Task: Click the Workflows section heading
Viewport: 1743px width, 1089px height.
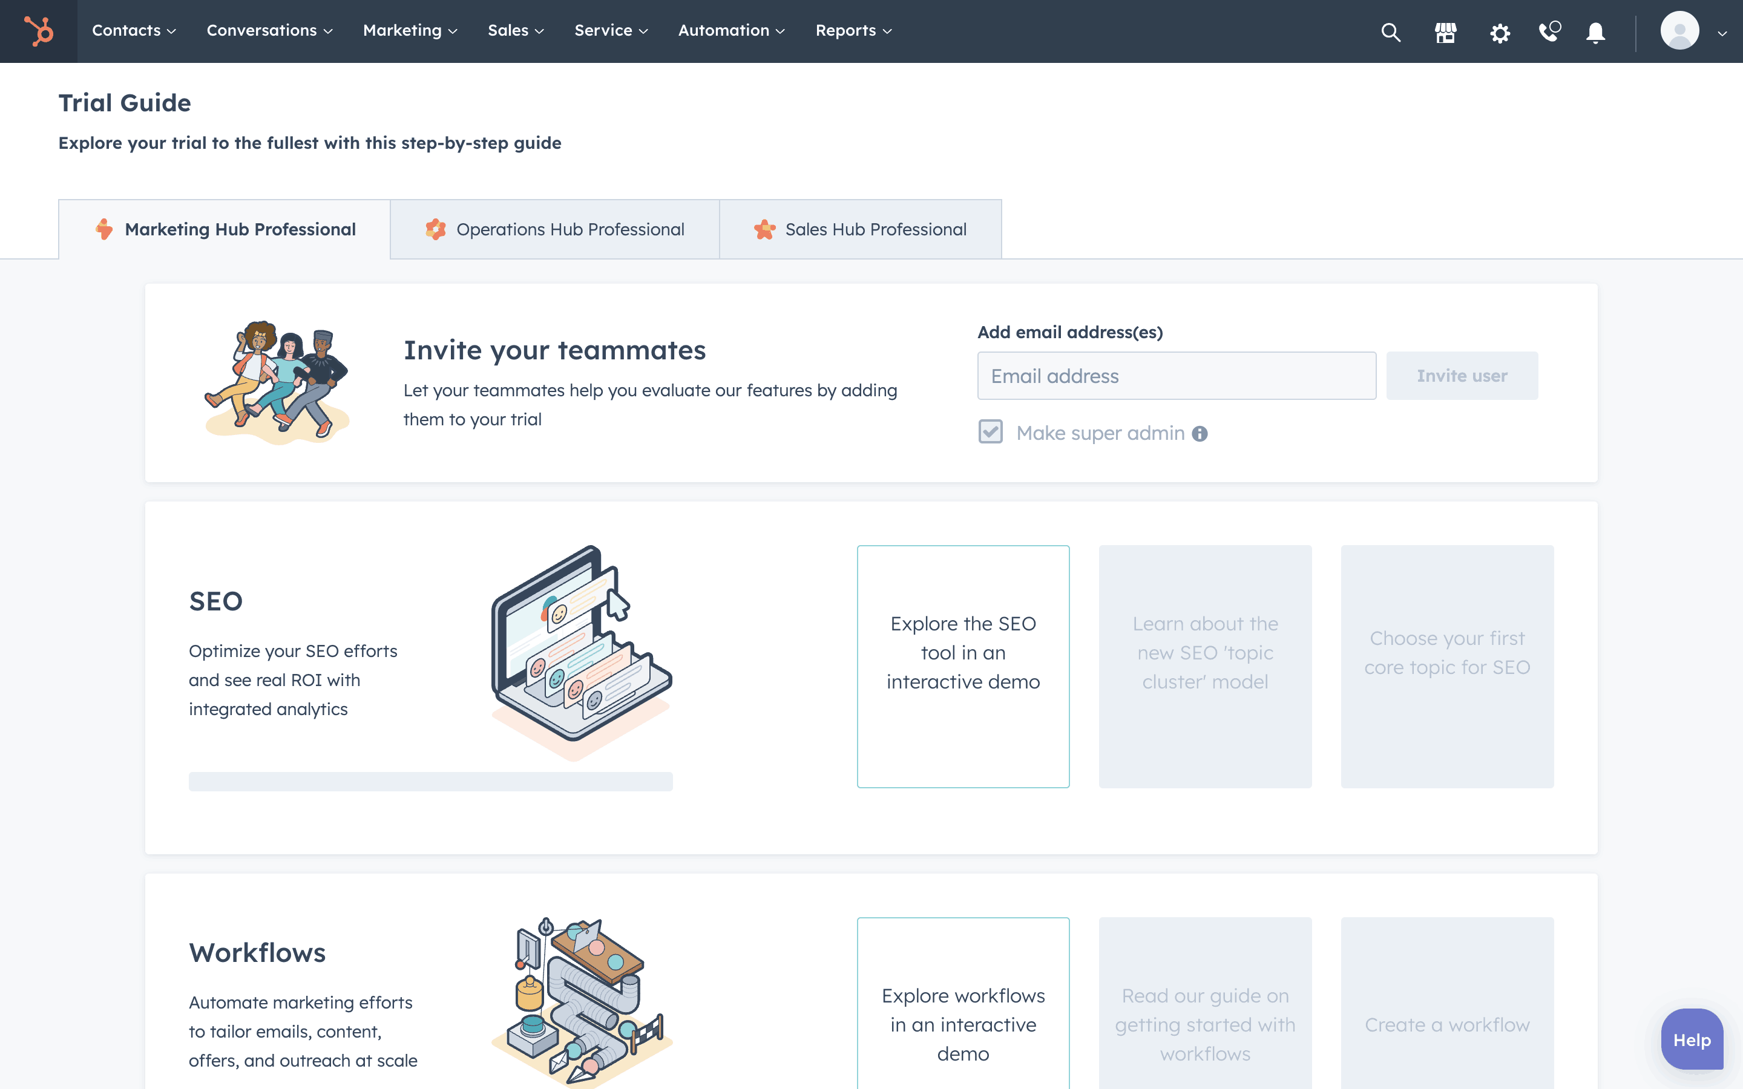Action: [257, 952]
